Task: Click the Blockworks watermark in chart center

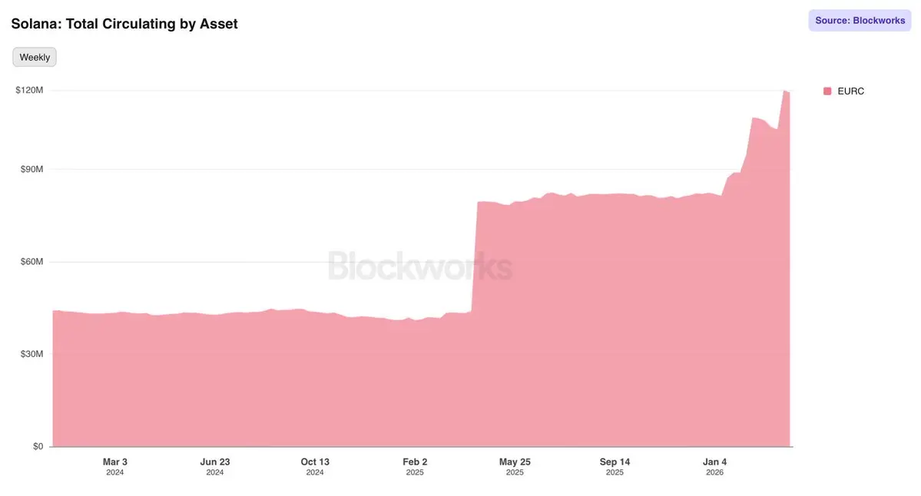Action: tap(420, 266)
